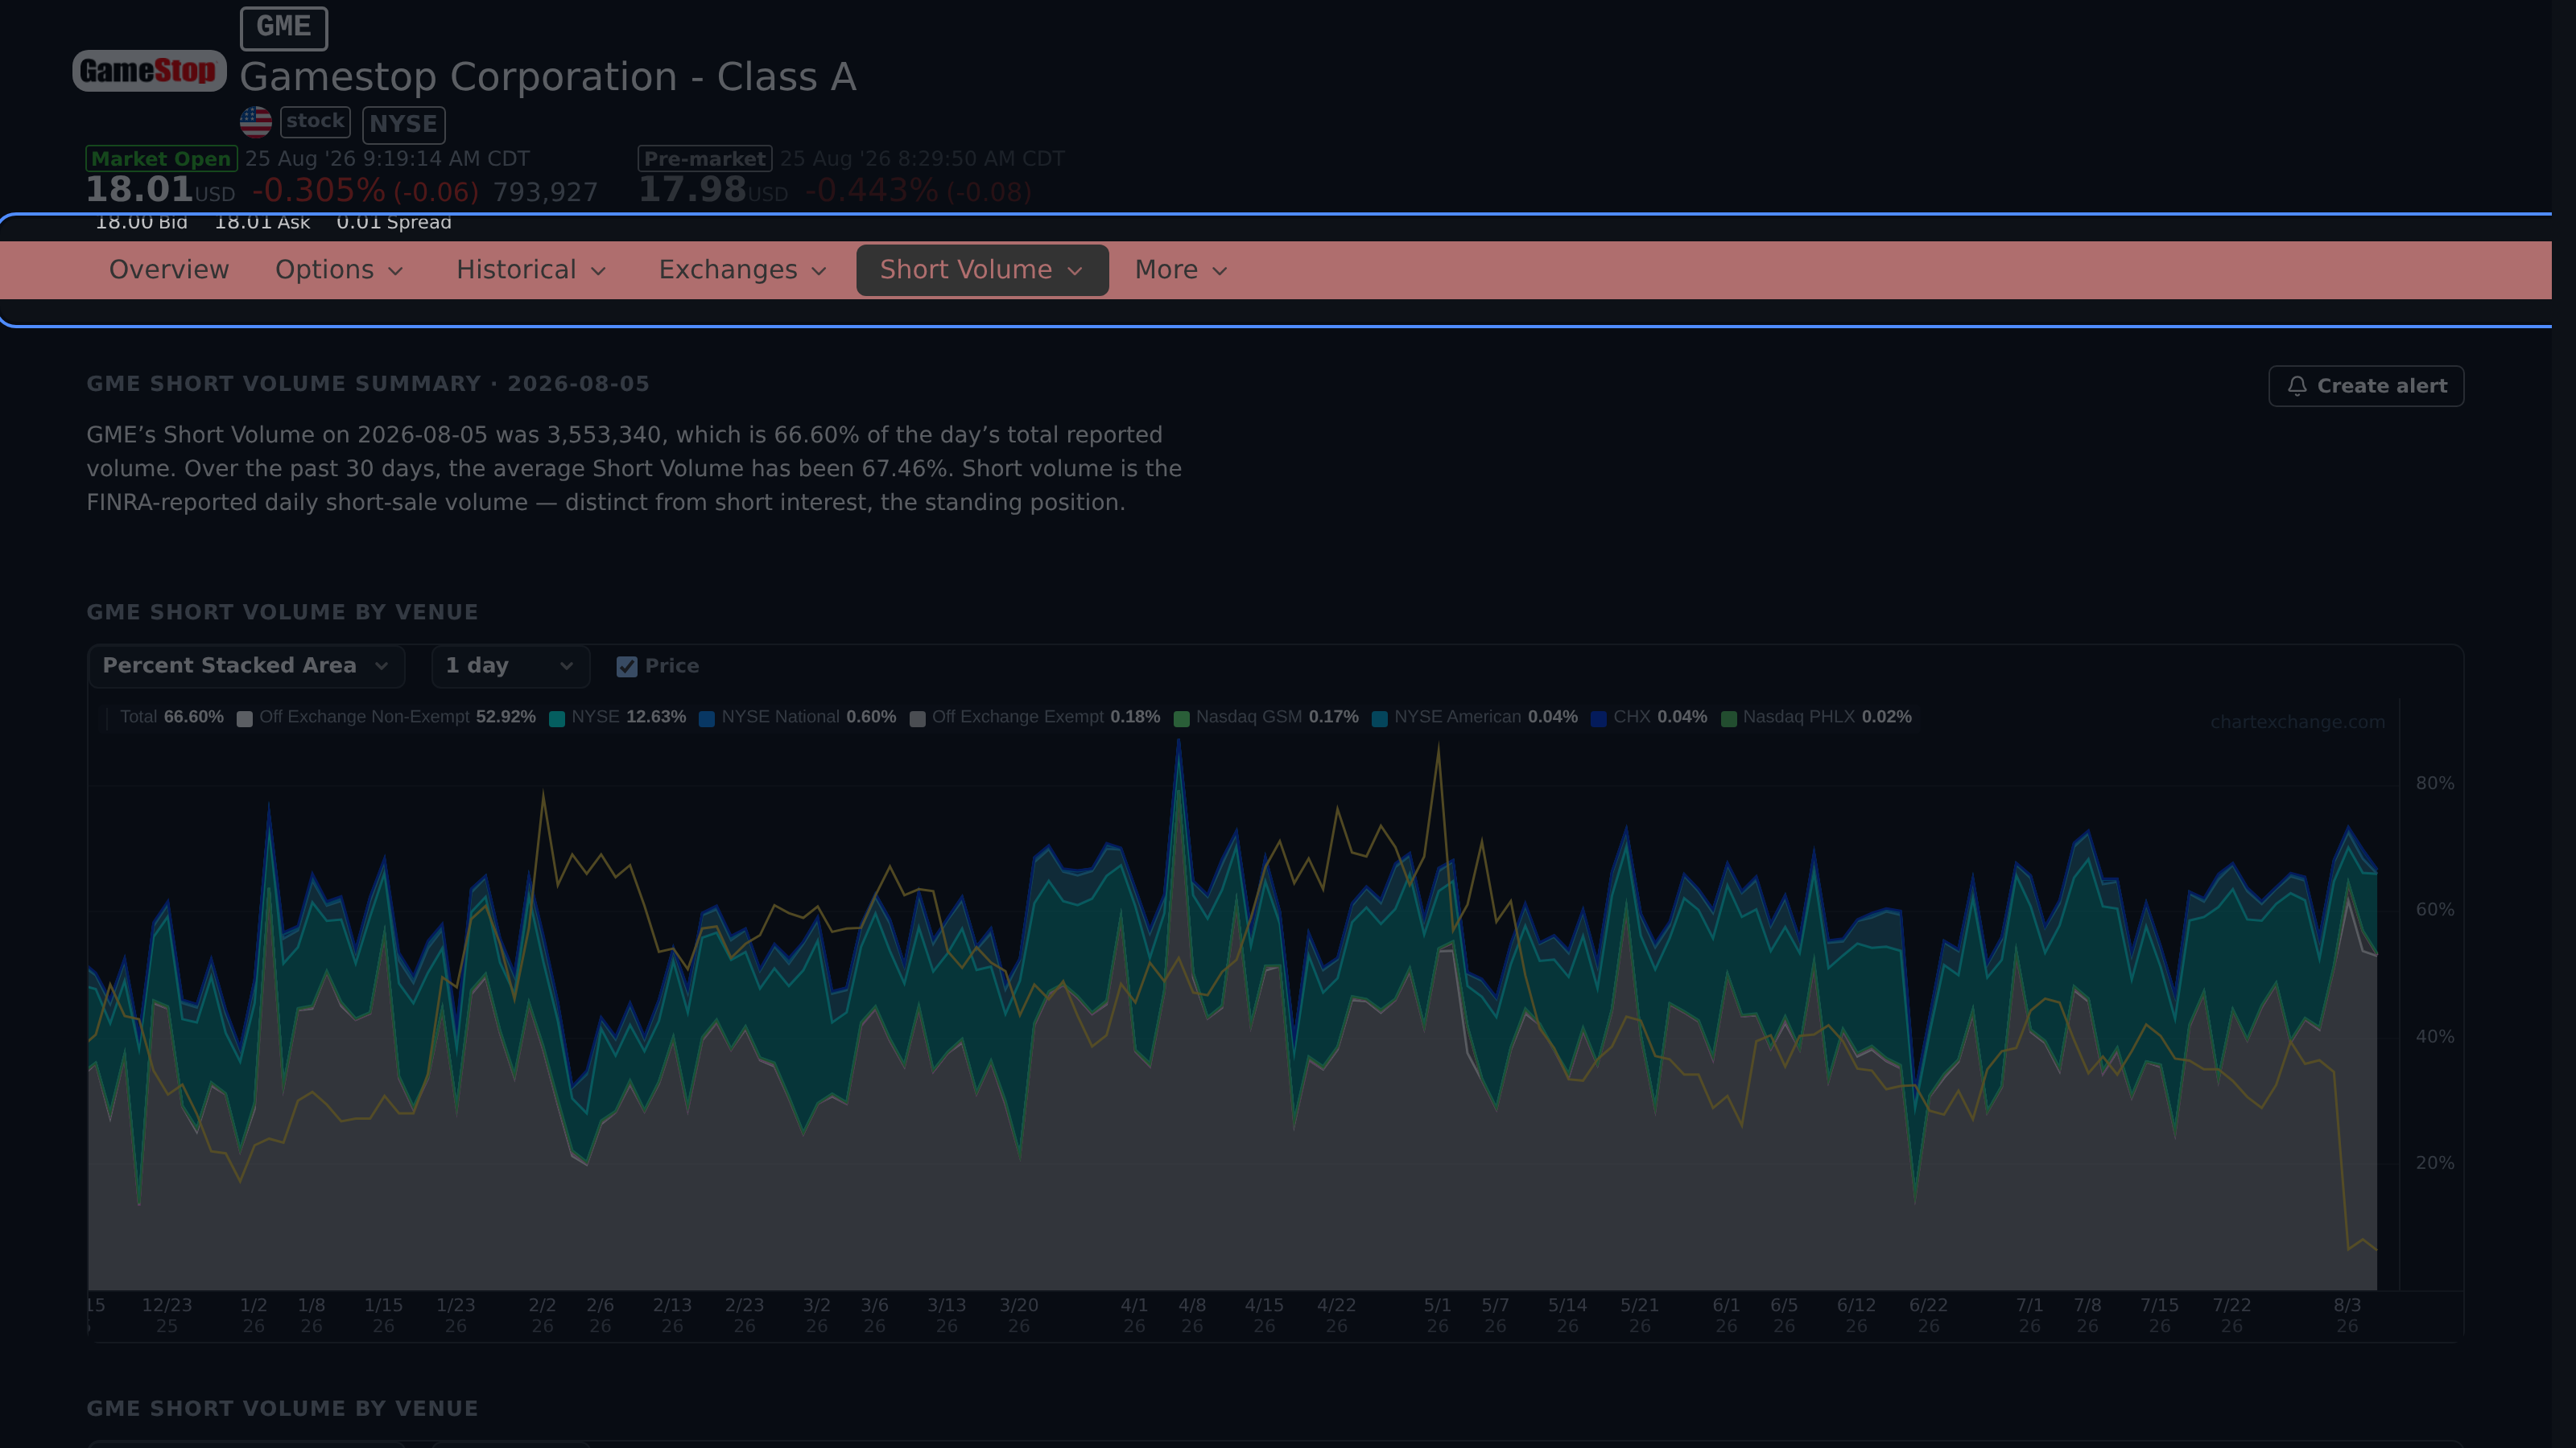
Task: Open the 1 day interval dropdown
Action: click(x=511, y=665)
